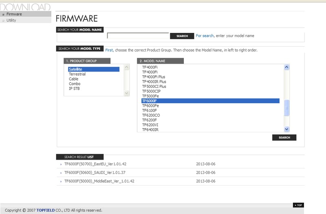Click SEARCH button beside model name field

tap(182, 36)
